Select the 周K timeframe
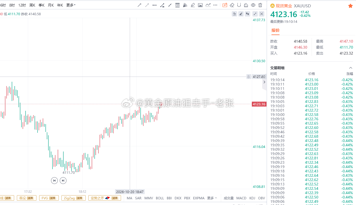This screenshot has height=205, width=356. click(x=32, y=5)
